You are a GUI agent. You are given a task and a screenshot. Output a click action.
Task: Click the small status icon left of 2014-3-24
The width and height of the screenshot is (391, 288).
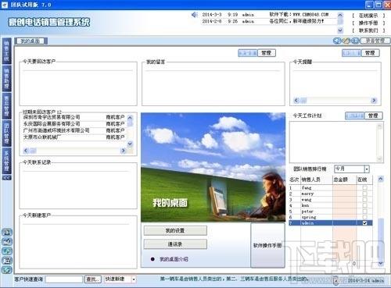[336, 280]
